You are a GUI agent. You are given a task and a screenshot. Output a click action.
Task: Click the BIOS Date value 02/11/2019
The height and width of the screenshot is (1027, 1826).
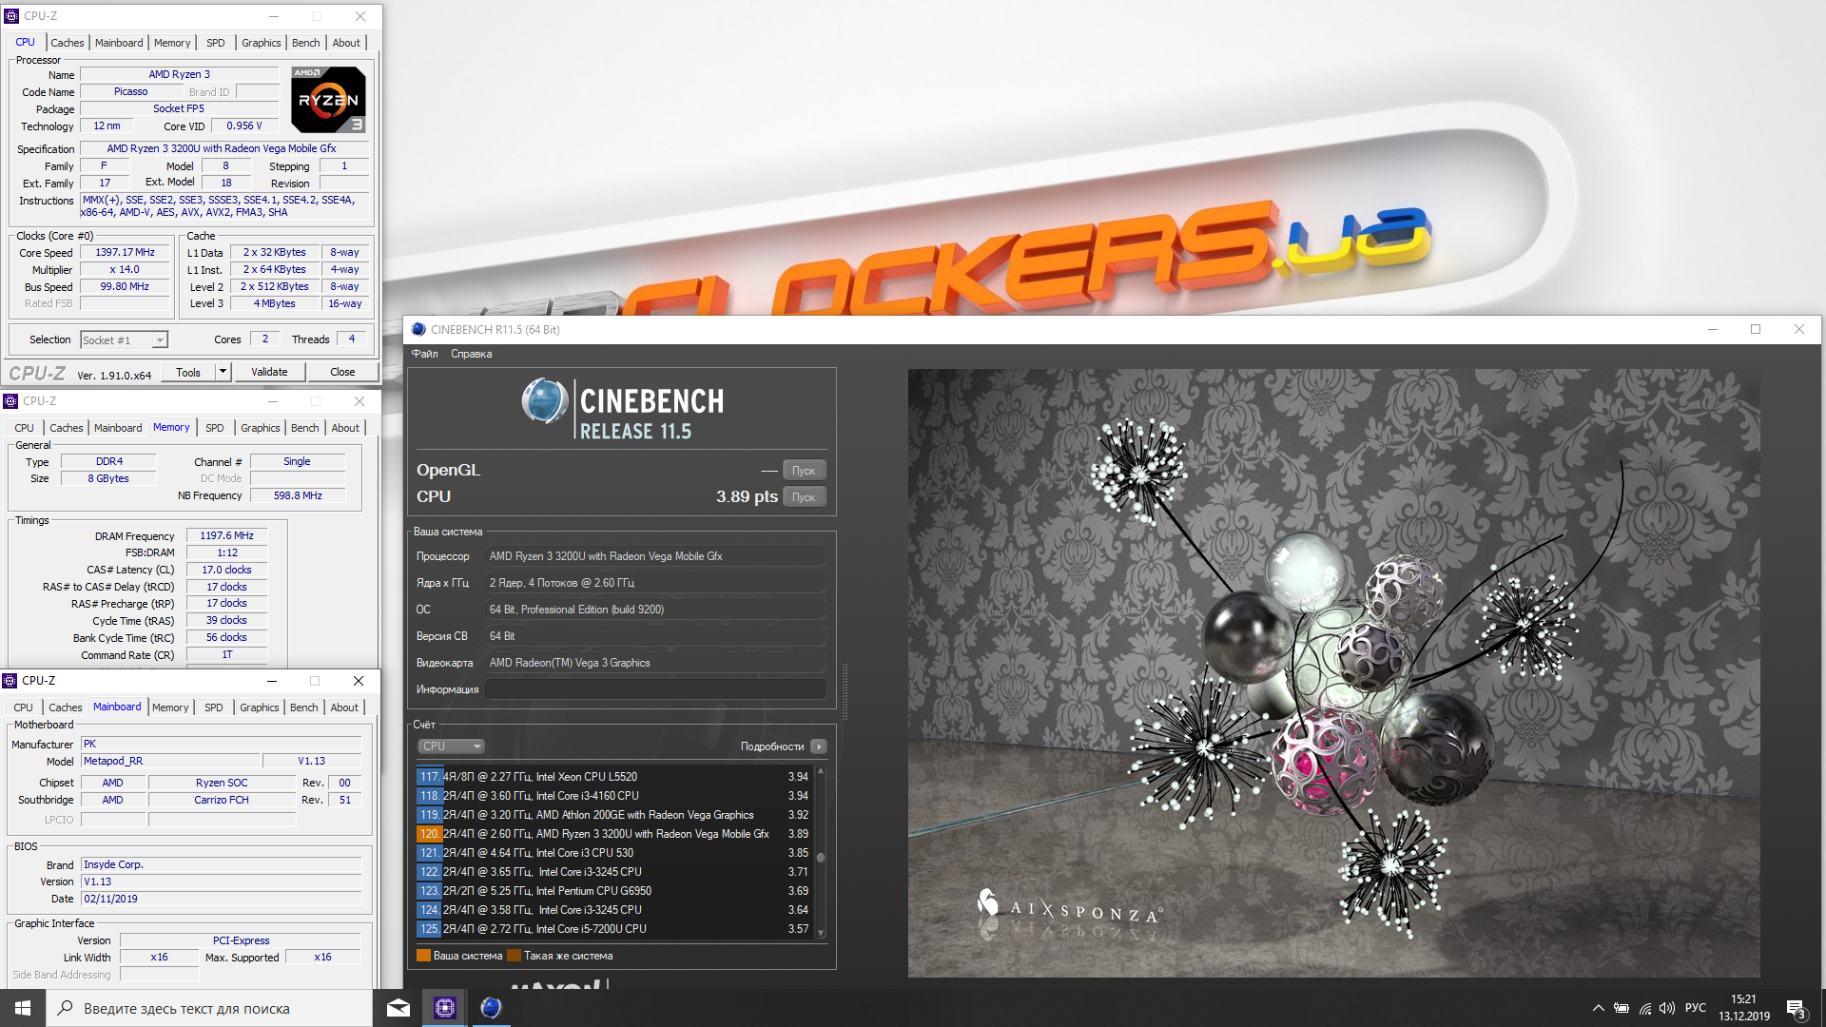(x=221, y=899)
